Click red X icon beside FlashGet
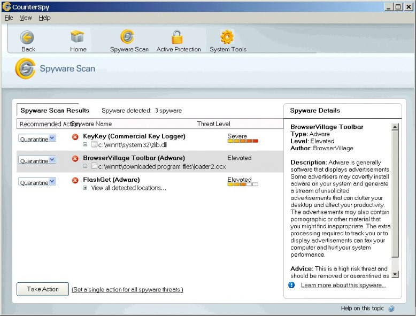Image resolution: width=416 pixels, height=316 pixels. pos(75,180)
